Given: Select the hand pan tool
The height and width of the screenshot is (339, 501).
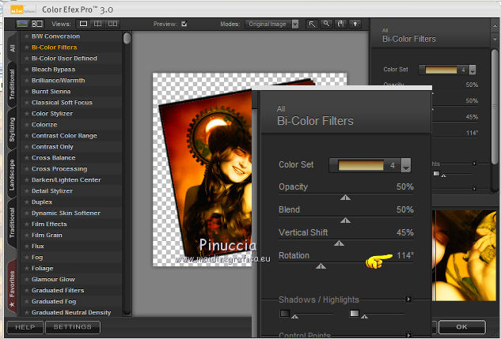Looking at the screenshot, I should pyautogui.click(x=340, y=24).
